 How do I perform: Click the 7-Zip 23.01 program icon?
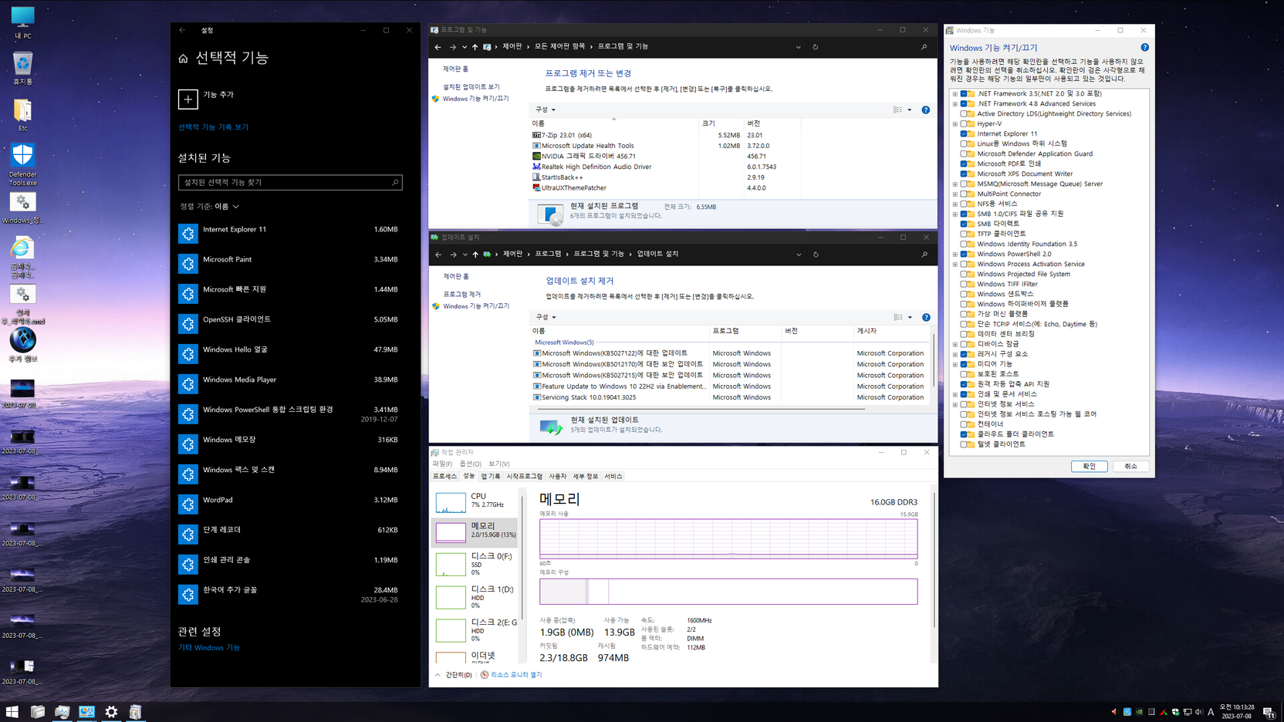click(x=536, y=135)
